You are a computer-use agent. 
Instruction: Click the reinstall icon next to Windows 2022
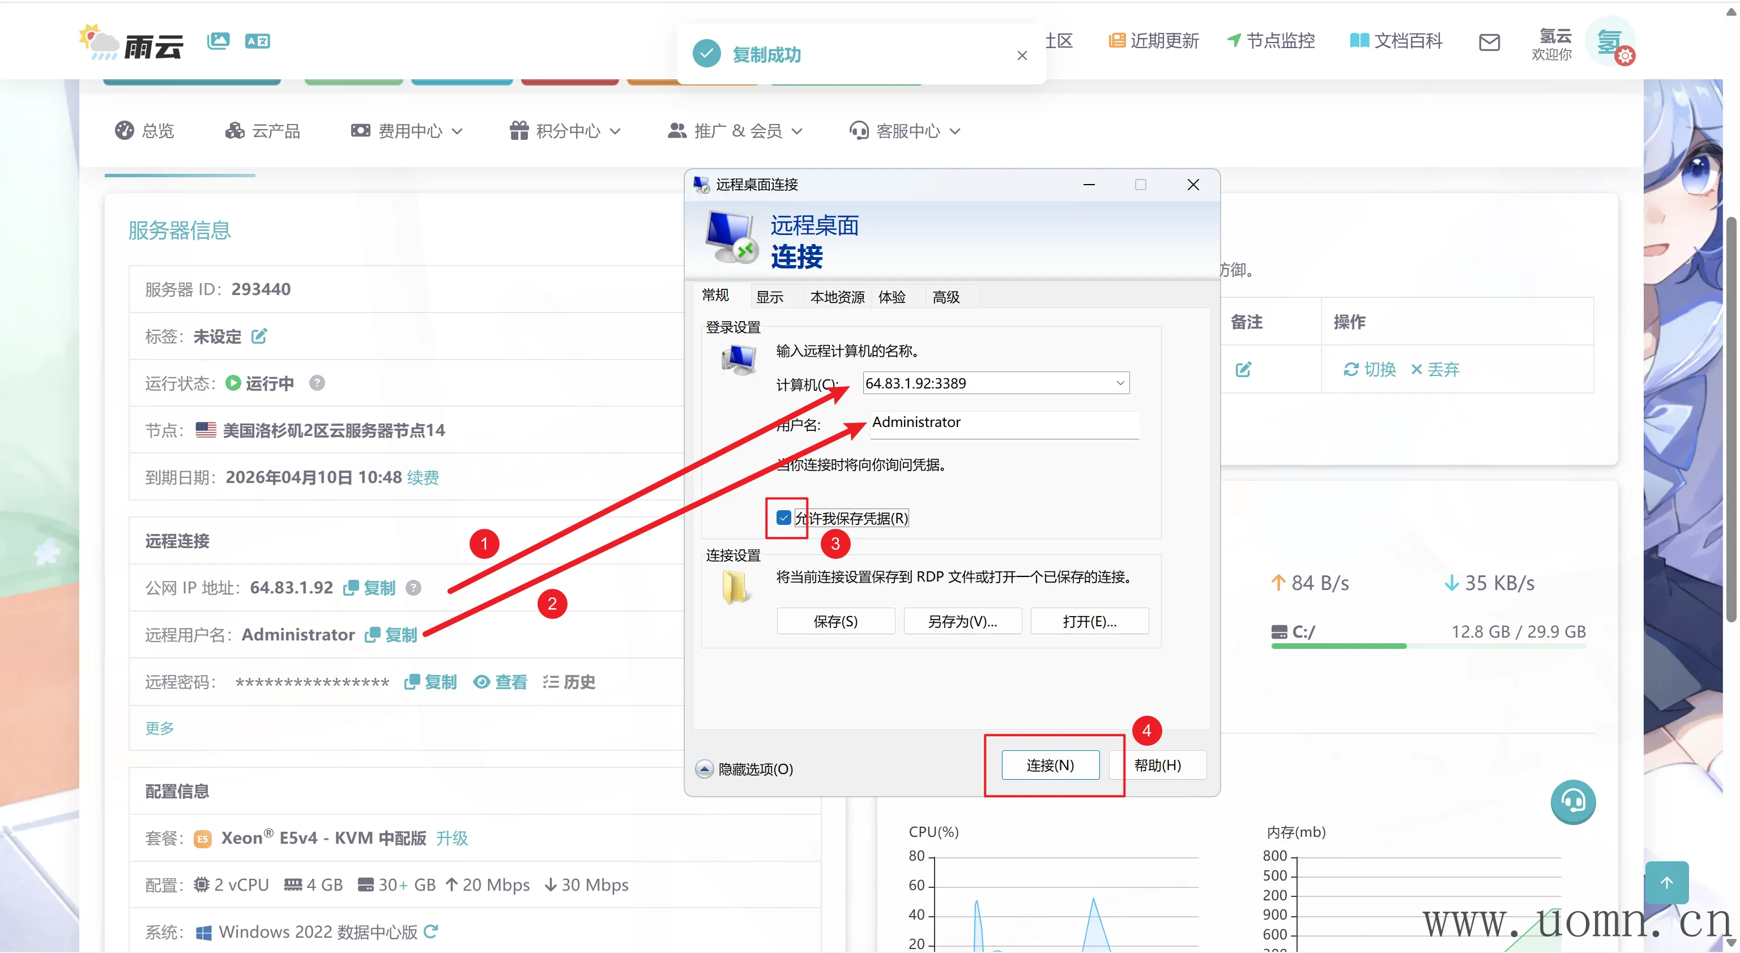point(430,931)
